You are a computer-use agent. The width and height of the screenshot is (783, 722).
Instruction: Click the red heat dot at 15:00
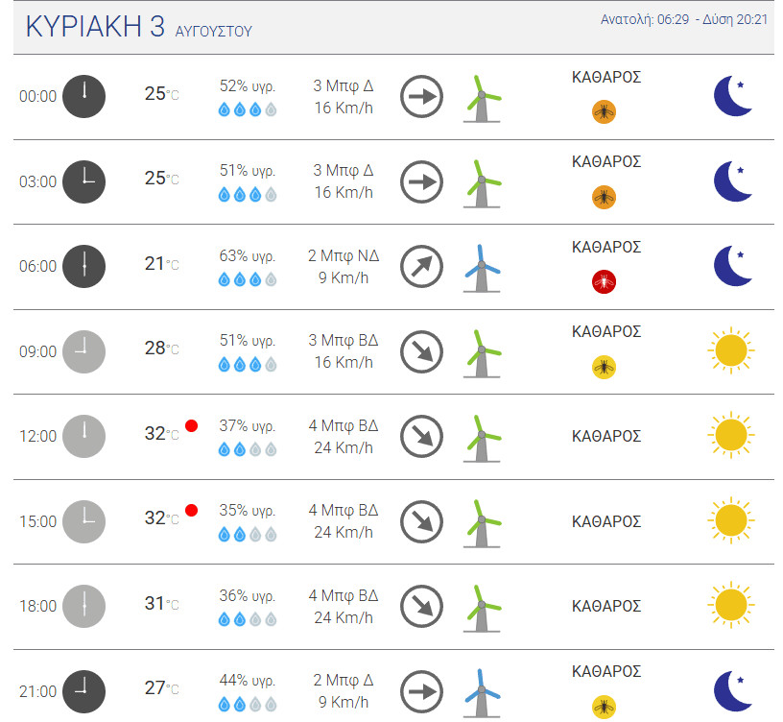pos(191,510)
